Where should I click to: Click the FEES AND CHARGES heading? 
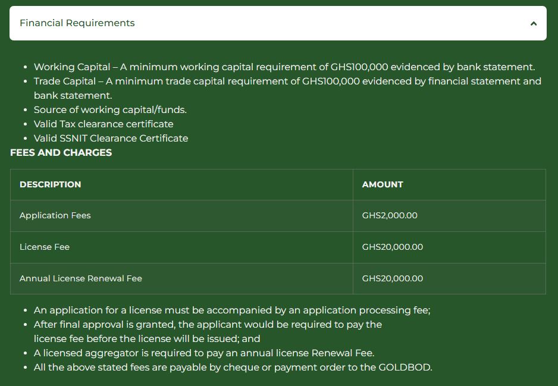tap(61, 153)
